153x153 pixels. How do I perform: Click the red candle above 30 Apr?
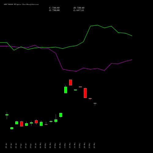point(36,122)
